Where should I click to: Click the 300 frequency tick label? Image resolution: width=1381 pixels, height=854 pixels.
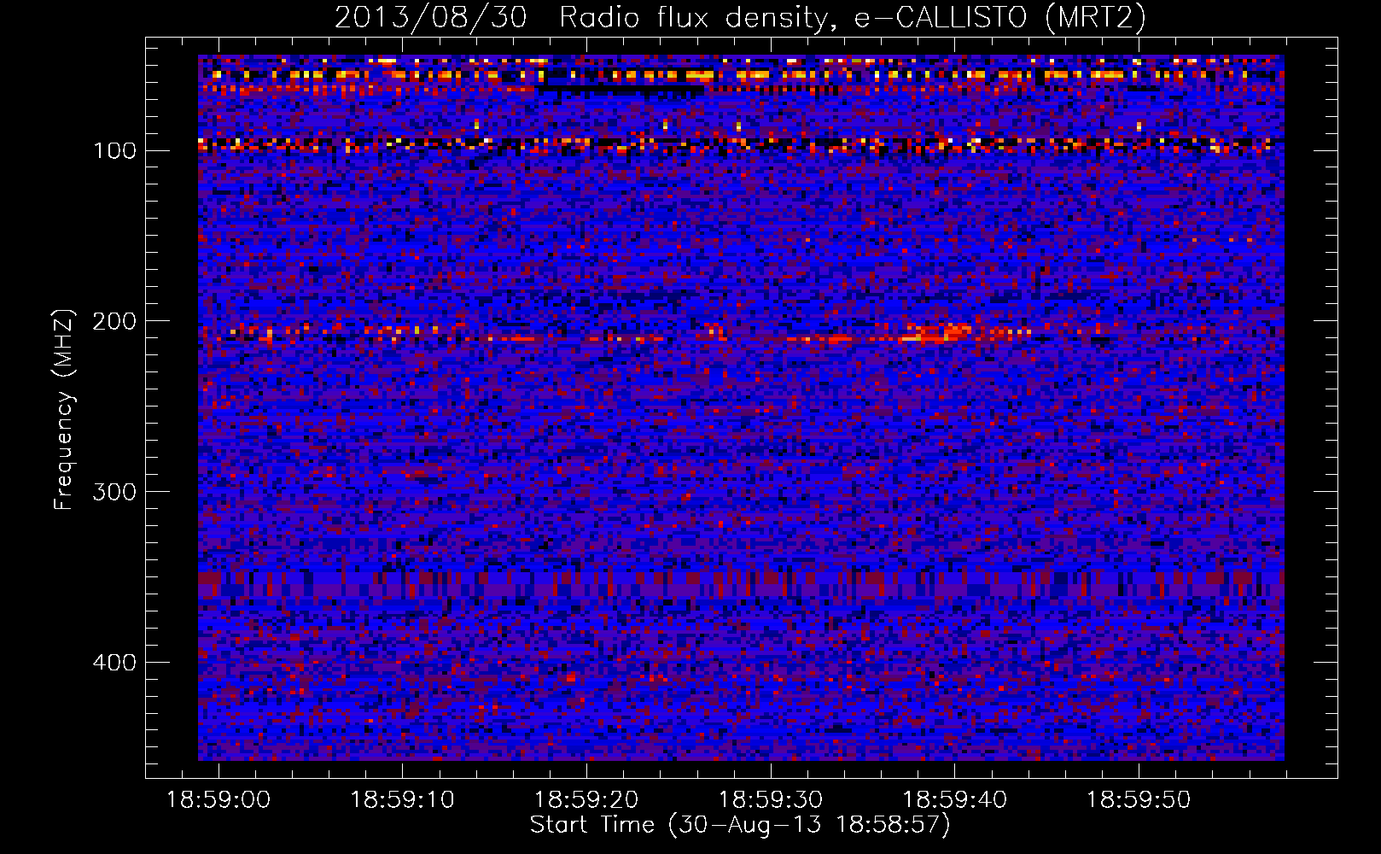pyautogui.click(x=115, y=493)
